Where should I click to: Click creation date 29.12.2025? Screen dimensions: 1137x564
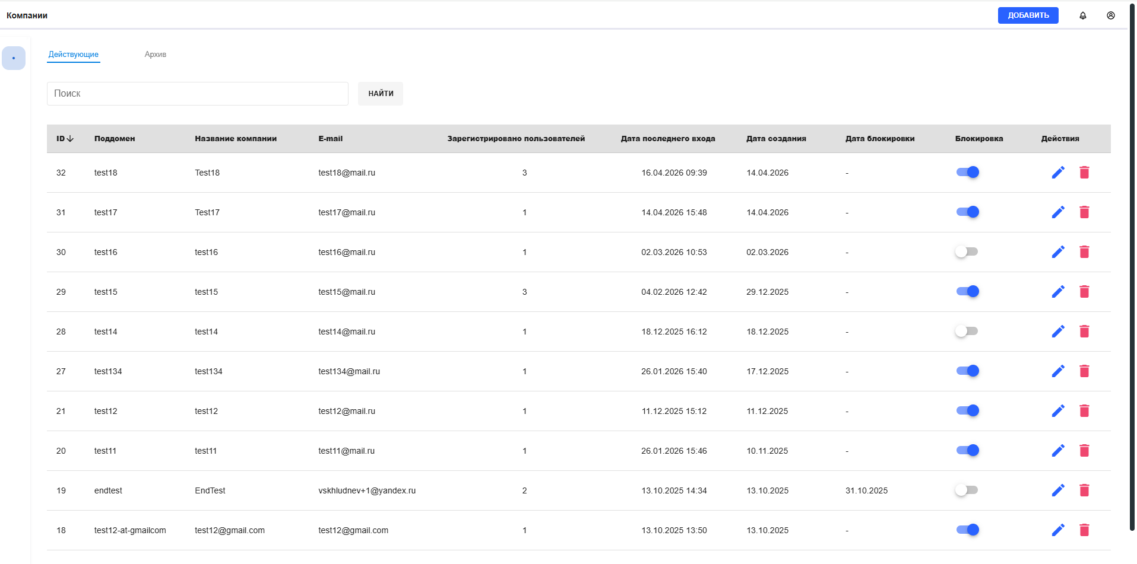coord(768,292)
